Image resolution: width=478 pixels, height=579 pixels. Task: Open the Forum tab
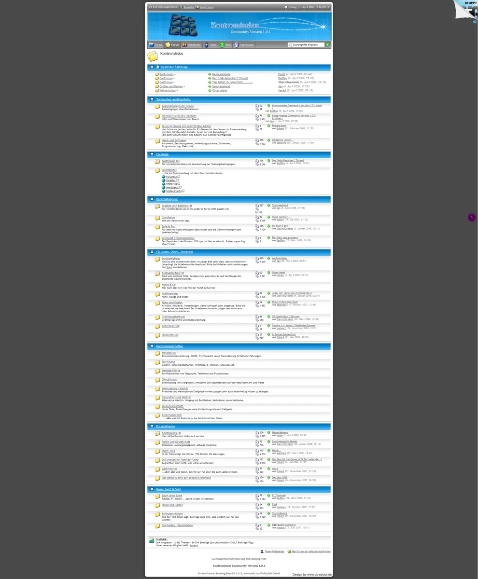click(172, 44)
